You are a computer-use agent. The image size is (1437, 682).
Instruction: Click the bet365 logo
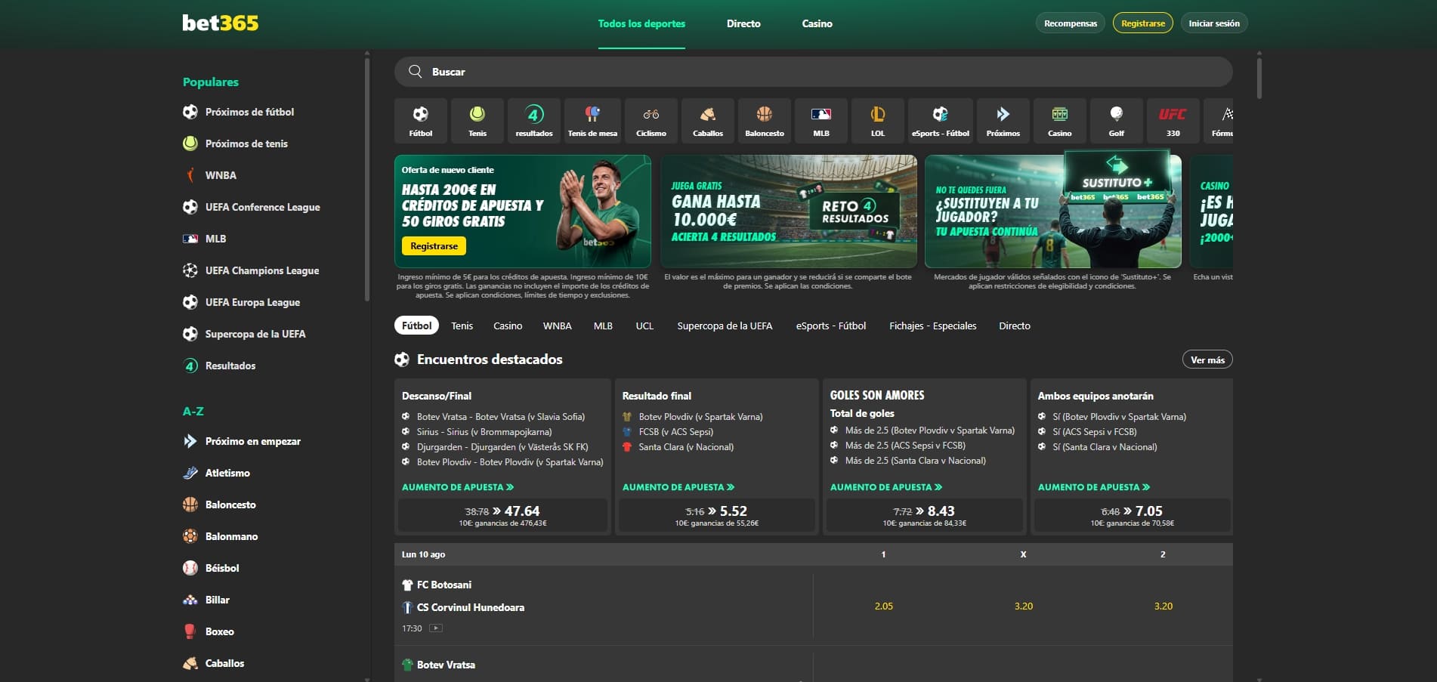220,23
